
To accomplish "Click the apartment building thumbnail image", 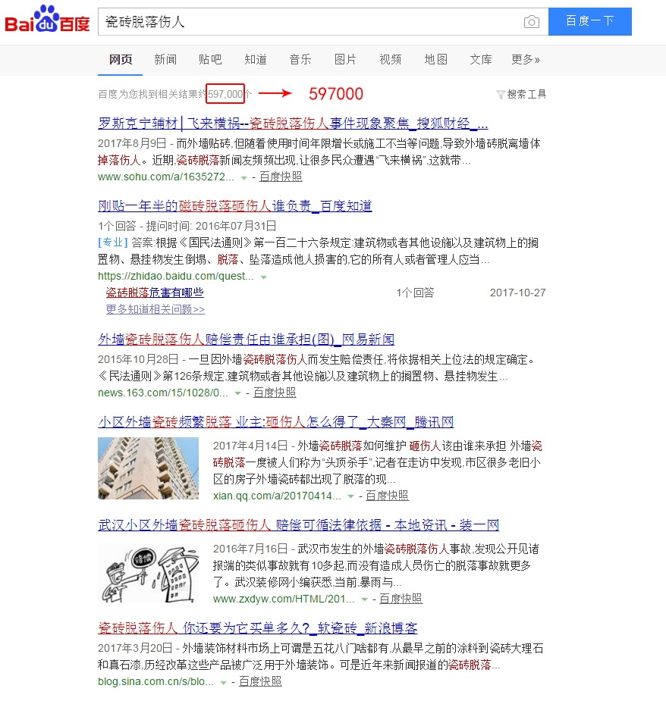I will pyautogui.click(x=148, y=468).
